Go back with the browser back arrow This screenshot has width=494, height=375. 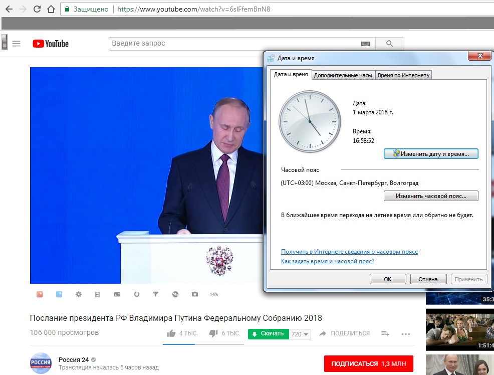pos(9,9)
